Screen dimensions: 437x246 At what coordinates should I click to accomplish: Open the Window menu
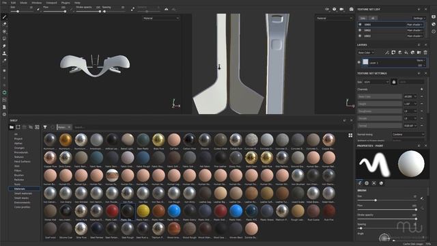pyautogui.click(x=36, y=3)
